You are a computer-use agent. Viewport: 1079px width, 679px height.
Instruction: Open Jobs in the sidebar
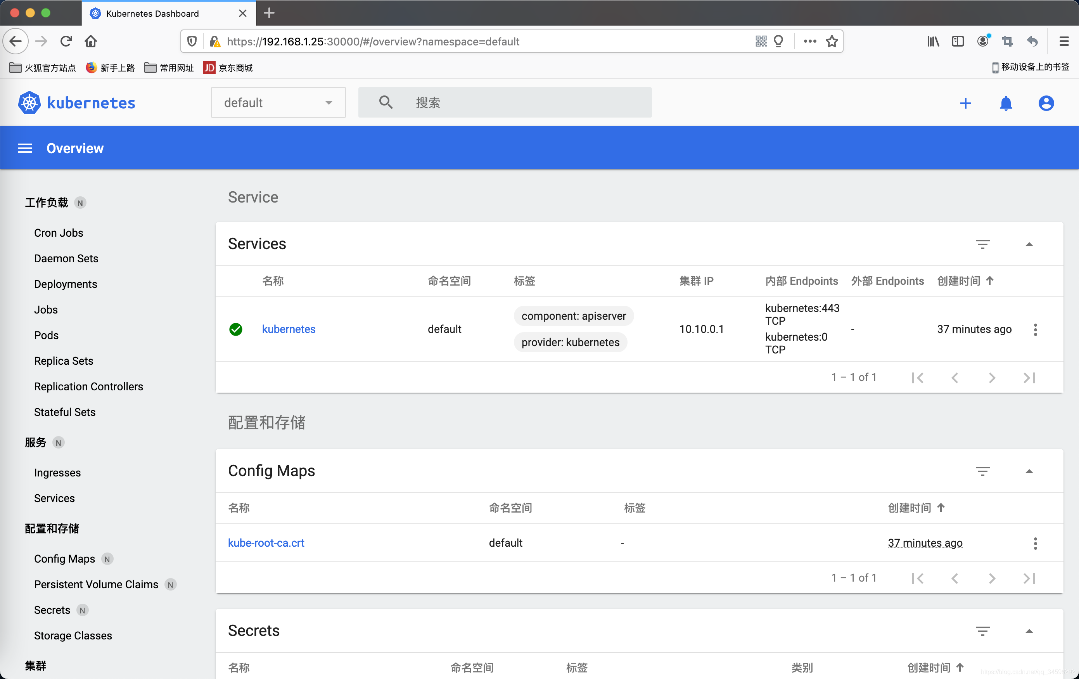(46, 310)
